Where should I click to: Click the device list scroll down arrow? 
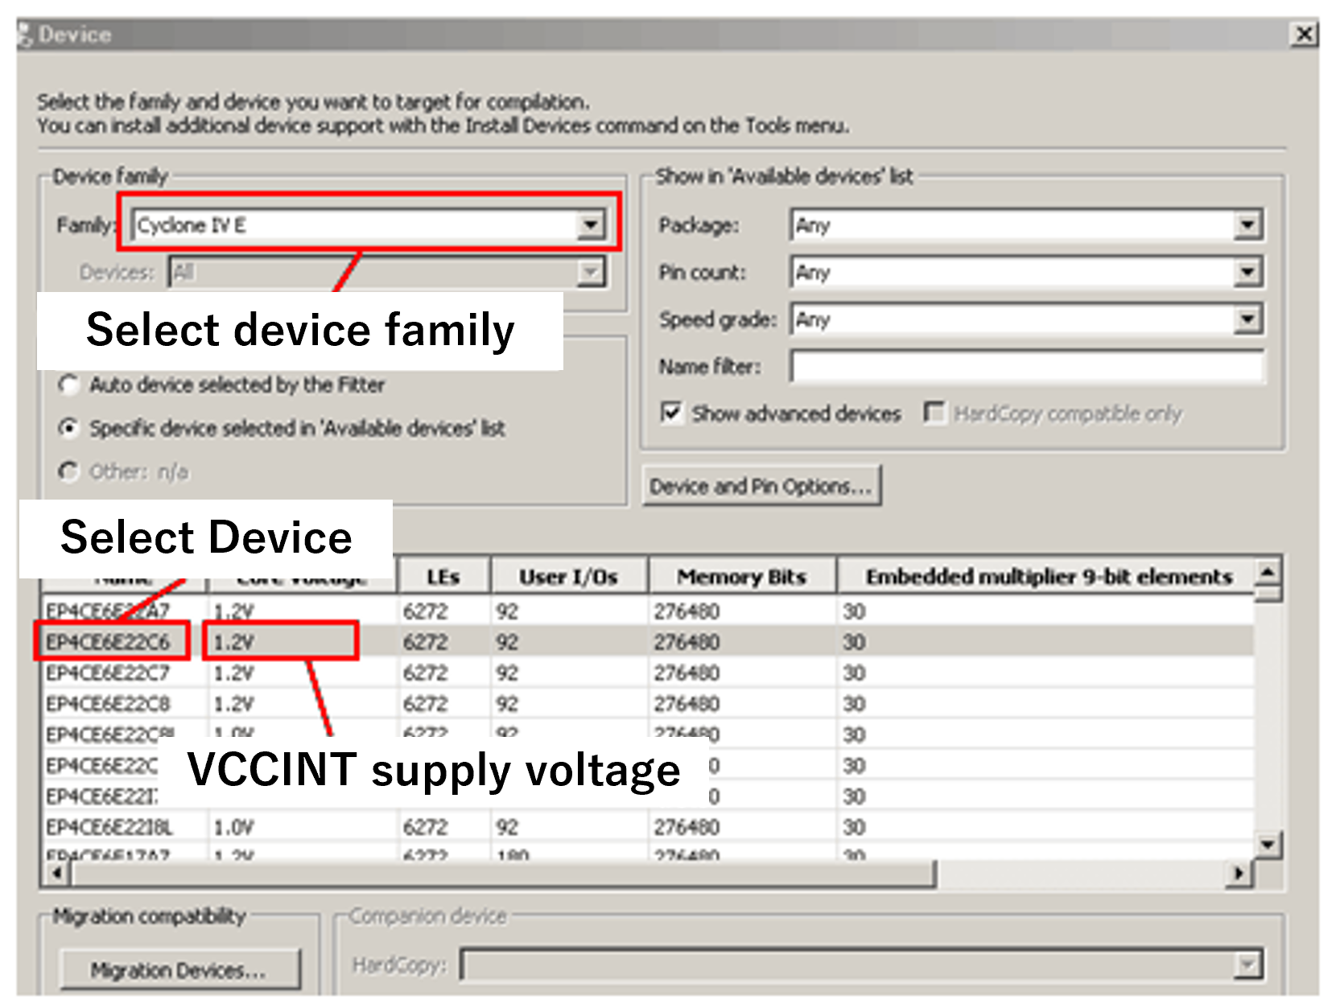pos(1268,845)
